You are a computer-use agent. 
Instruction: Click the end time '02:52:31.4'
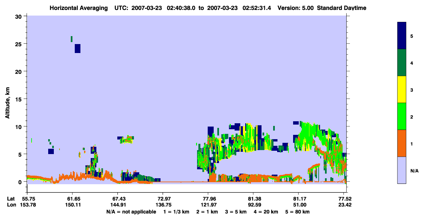pos(257,8)
